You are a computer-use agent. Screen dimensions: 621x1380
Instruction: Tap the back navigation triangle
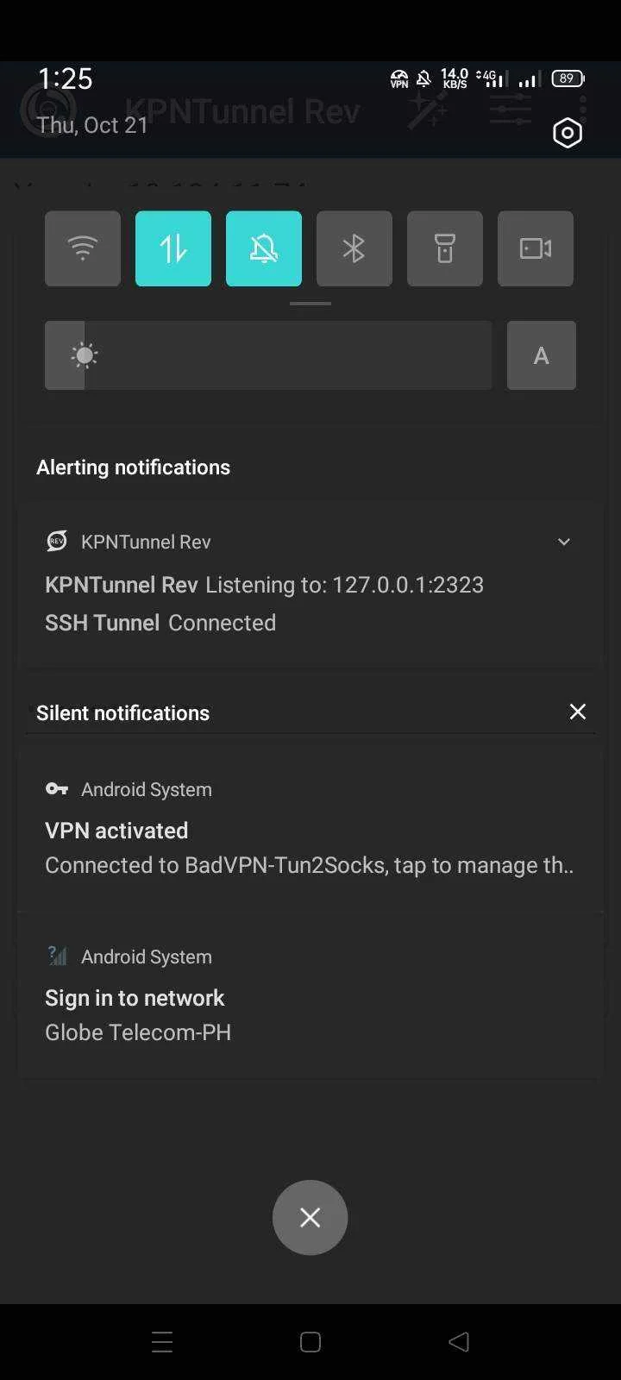pyautogui.click(x=459, y=1342)
